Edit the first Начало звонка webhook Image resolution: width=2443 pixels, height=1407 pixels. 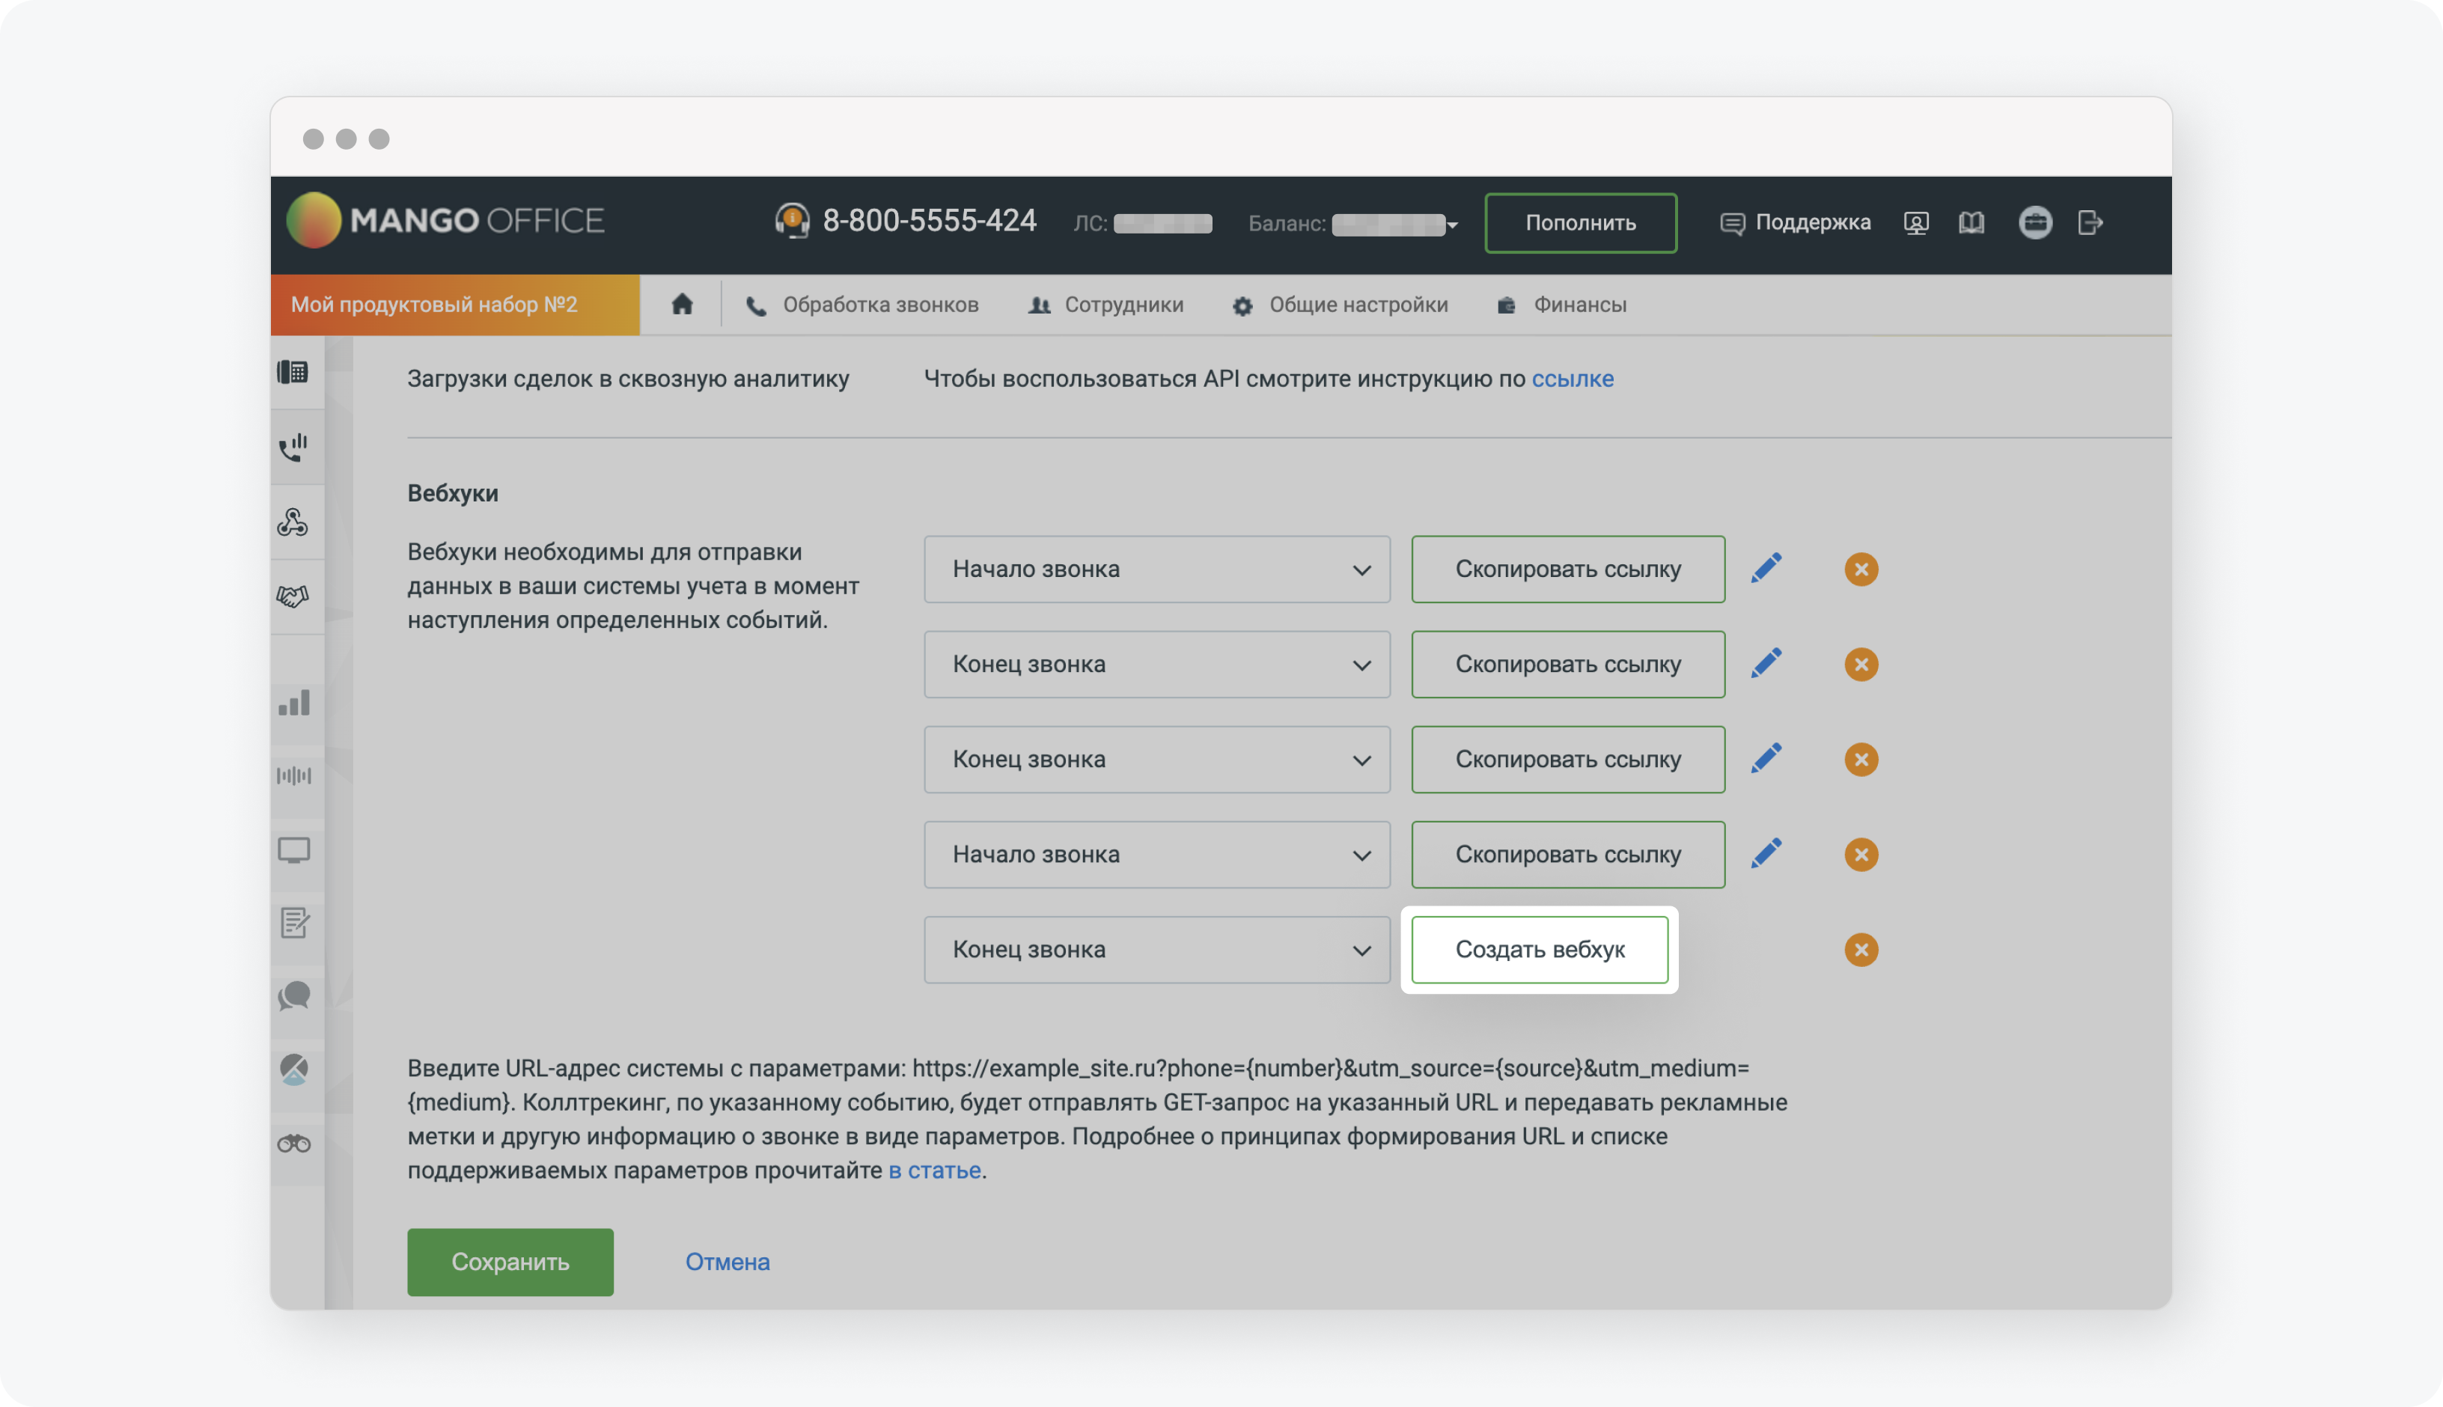1766,568
